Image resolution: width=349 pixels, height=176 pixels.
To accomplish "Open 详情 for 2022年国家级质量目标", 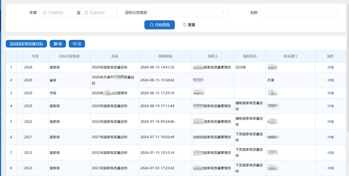I will point(330,122).
